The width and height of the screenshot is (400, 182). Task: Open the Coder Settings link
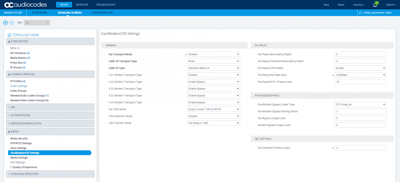point(19,86)
